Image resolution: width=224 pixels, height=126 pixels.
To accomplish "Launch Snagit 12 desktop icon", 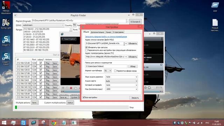I will (6, 41).
